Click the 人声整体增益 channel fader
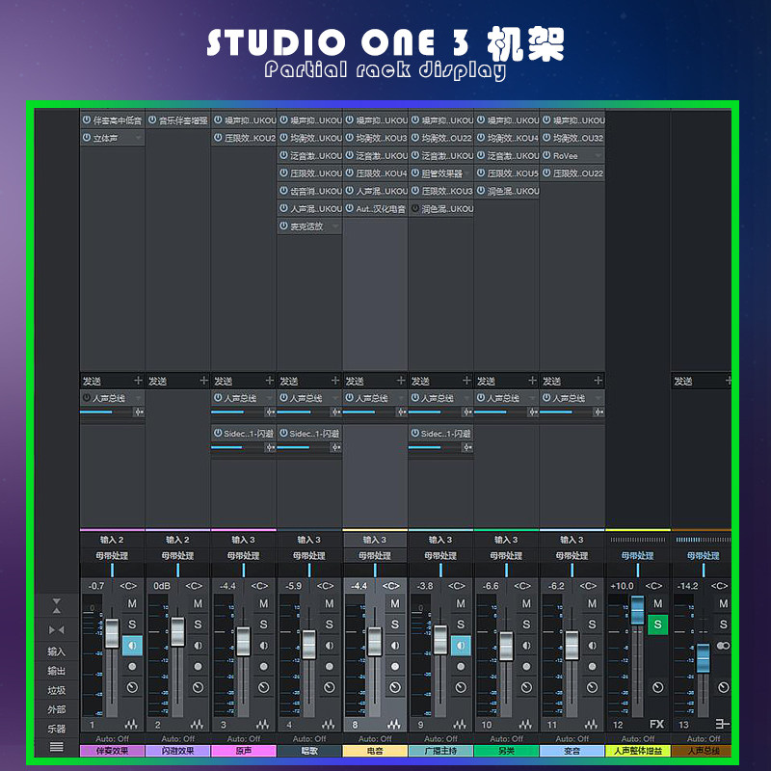This screenshot has width=771, height=771. pos(637,610)
